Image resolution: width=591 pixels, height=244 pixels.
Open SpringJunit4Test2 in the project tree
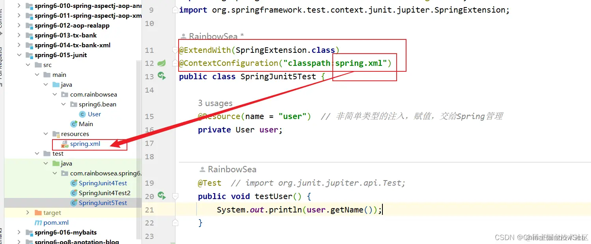tap(104, 193)
